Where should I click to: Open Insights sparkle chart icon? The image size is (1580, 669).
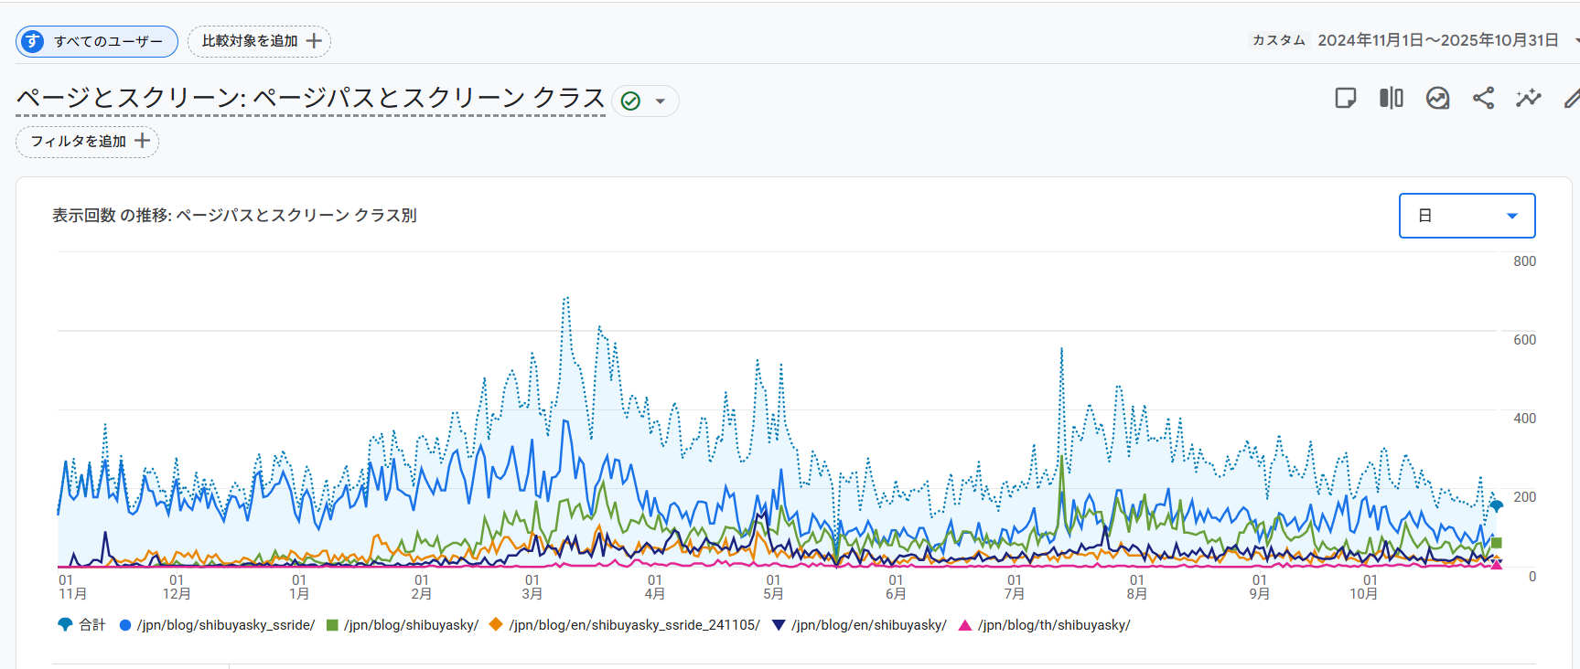click(x=1528, y=98)
